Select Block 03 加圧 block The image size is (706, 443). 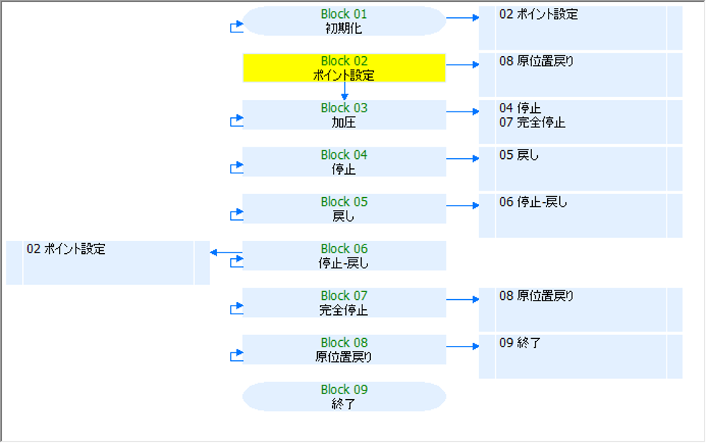344,115
